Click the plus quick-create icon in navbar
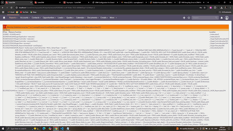 coord(184,18)
